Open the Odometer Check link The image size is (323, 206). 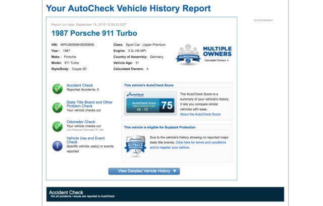click(81, 122)
